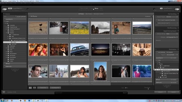182x102 pixels.
Task: Switch to the All Photos filter tab
Action: coord(81,14)
